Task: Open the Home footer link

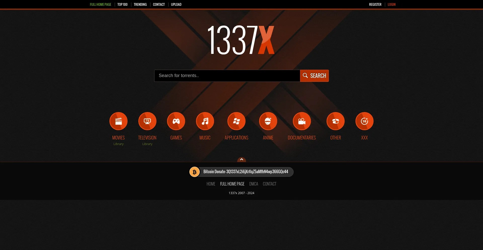Action: pos(211,184)
